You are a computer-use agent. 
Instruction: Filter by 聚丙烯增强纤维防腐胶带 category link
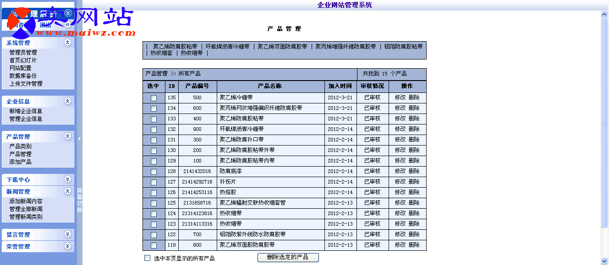(x=346, y=47)
